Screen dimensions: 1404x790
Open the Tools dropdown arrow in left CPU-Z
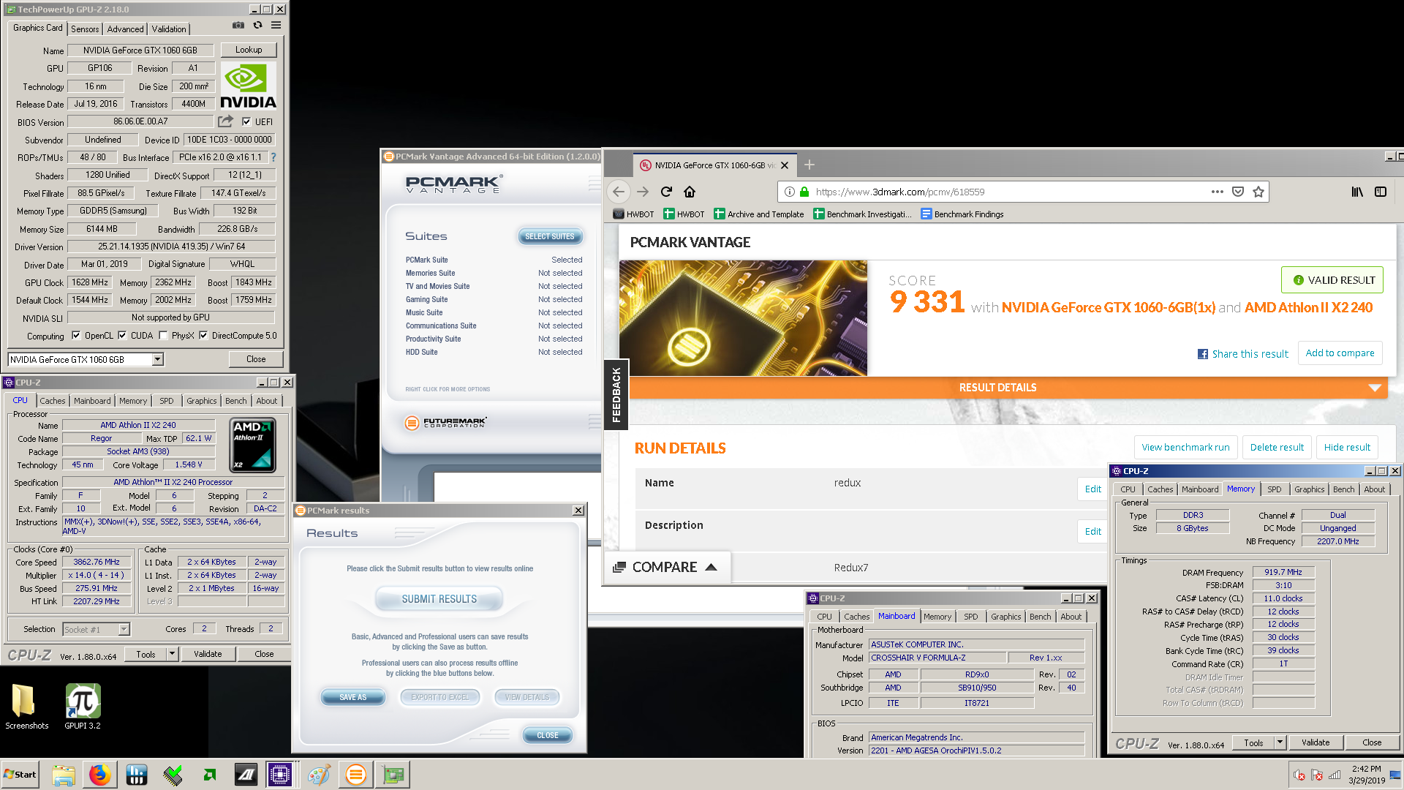click(173, 654)
